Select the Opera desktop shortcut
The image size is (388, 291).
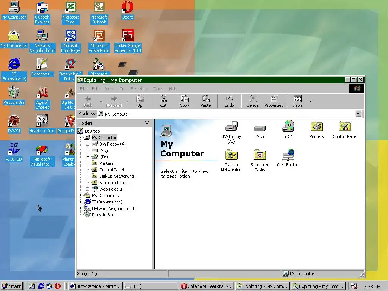127,7
